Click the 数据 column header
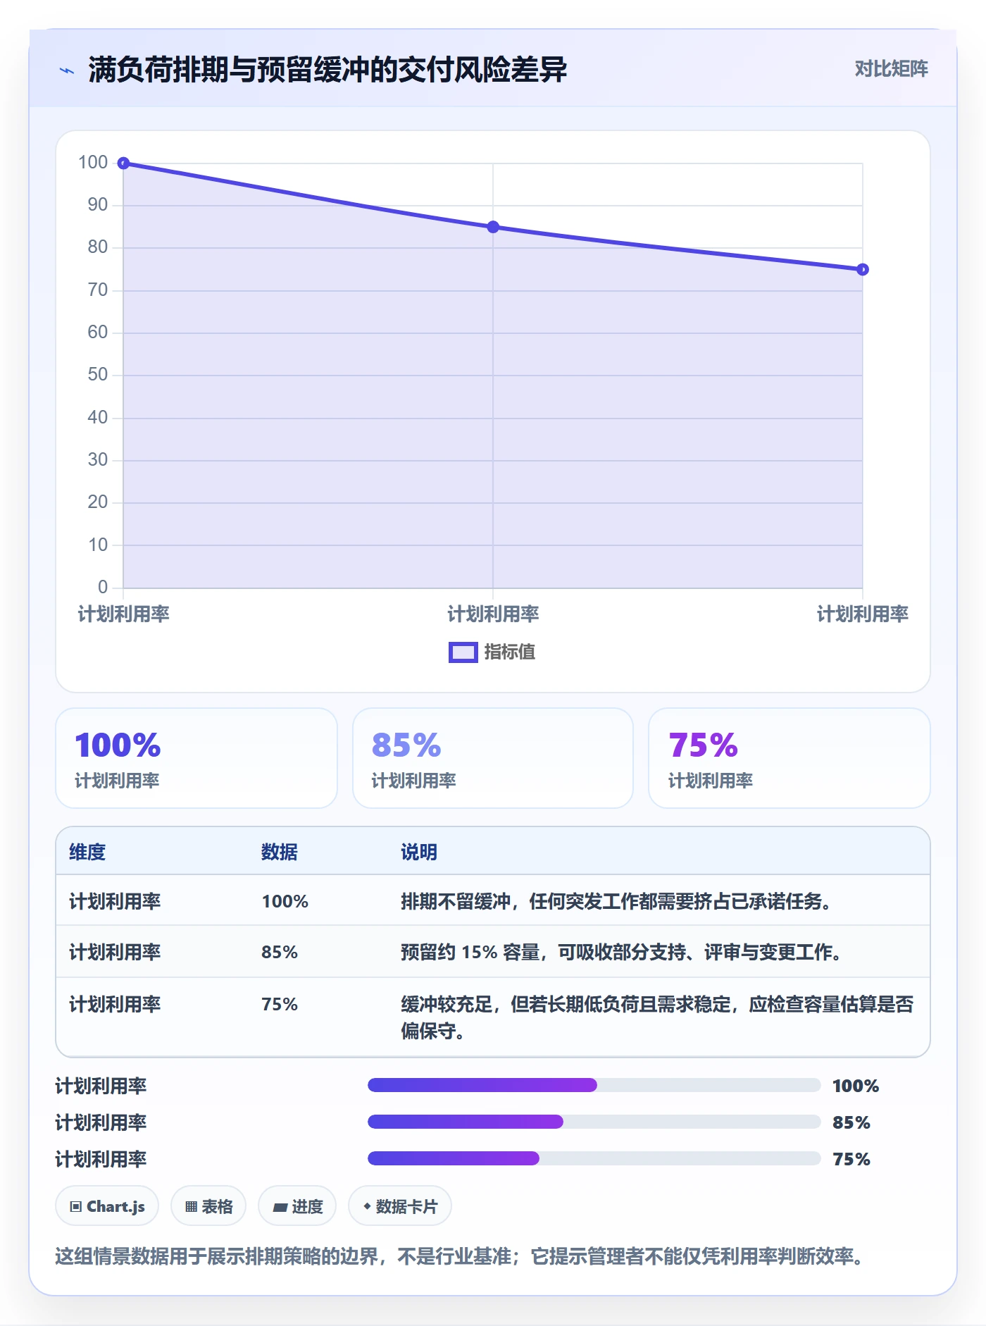This screenshot has height=1326, width=986. (x=280, y=852)
